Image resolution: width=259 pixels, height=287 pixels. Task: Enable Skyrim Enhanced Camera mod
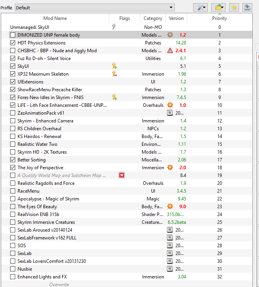12,120
